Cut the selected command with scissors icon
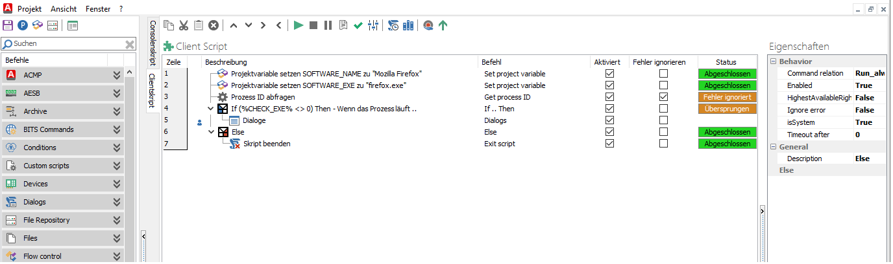This screenshot has height=264, width=893. (184, 25)
